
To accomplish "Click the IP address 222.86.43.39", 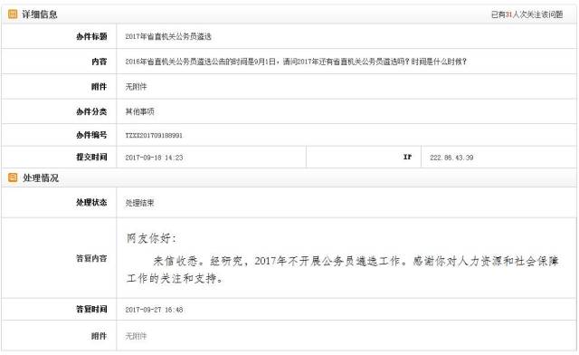I will pos(451,158).
